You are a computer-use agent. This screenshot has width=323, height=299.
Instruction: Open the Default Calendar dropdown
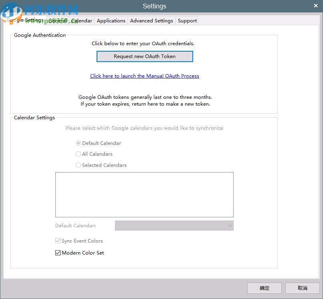(x=174, y=225)
